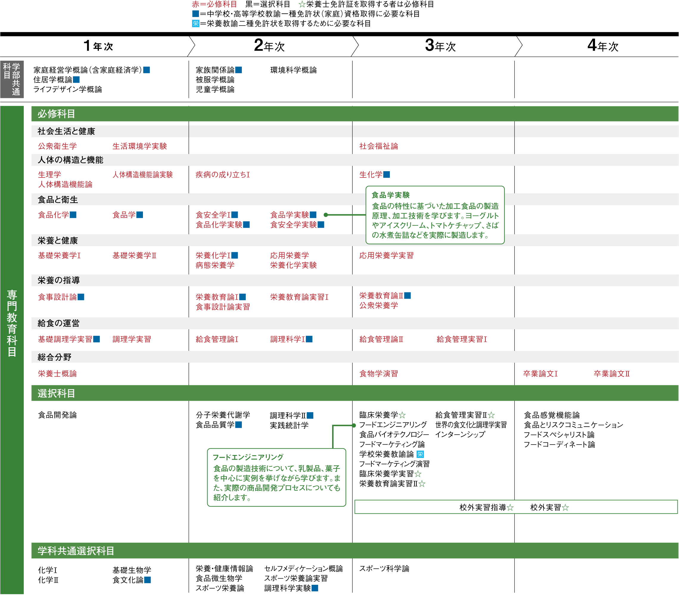
Task: Click the gray 学部共通科目 side label
Action: point(12,79)
